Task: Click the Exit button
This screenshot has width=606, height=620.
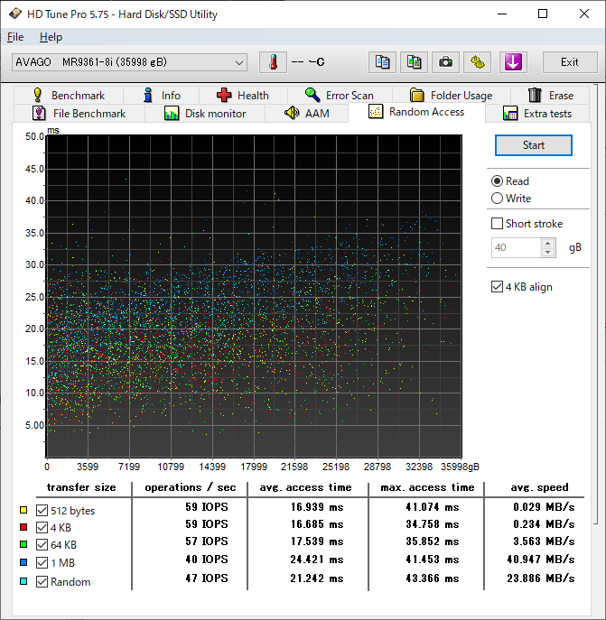Action: (569, 62)
